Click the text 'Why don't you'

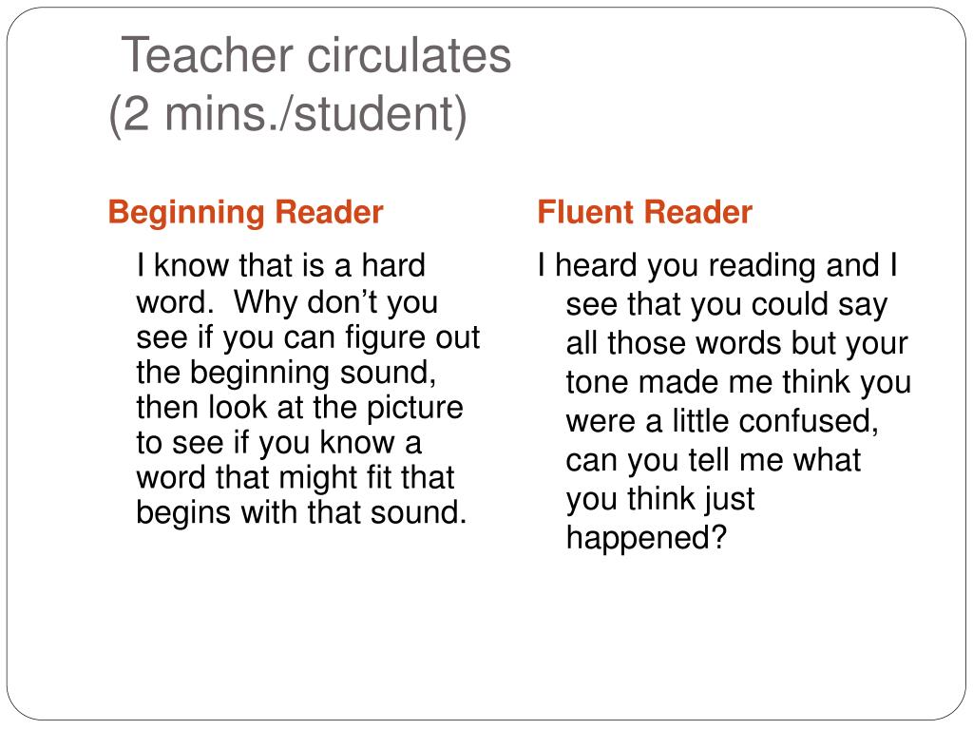[335, 302]
